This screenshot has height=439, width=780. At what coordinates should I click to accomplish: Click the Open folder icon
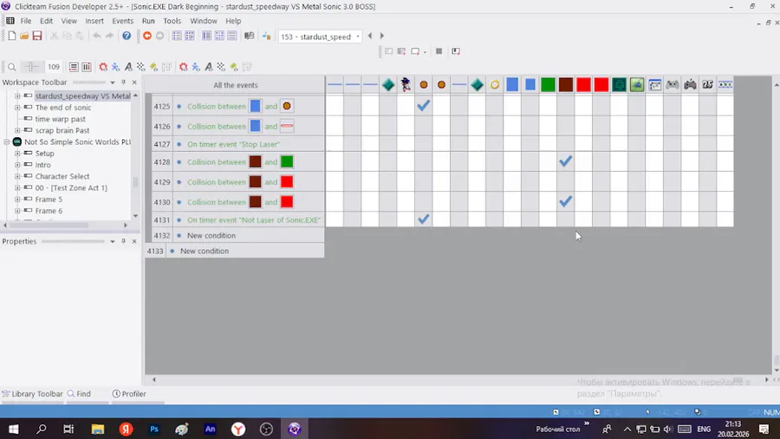click(x=24, y=36)
